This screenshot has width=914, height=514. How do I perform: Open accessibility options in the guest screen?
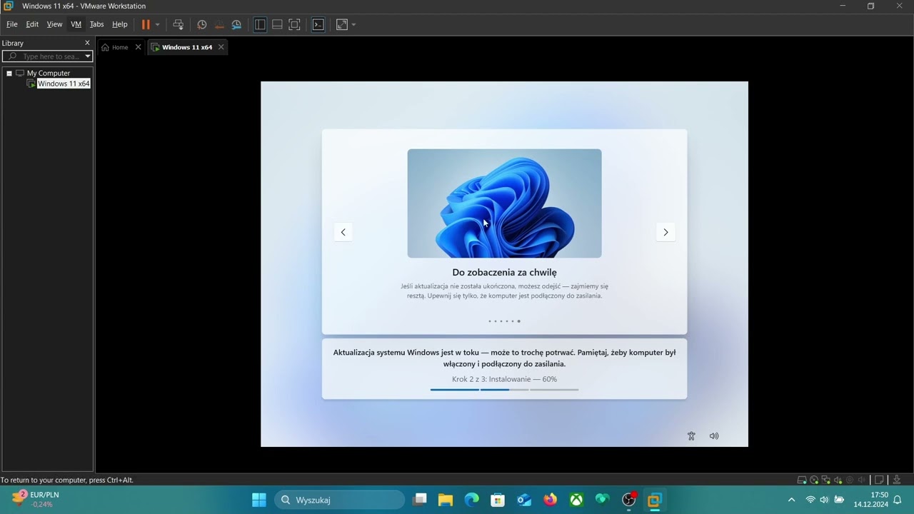pos(691,436)
